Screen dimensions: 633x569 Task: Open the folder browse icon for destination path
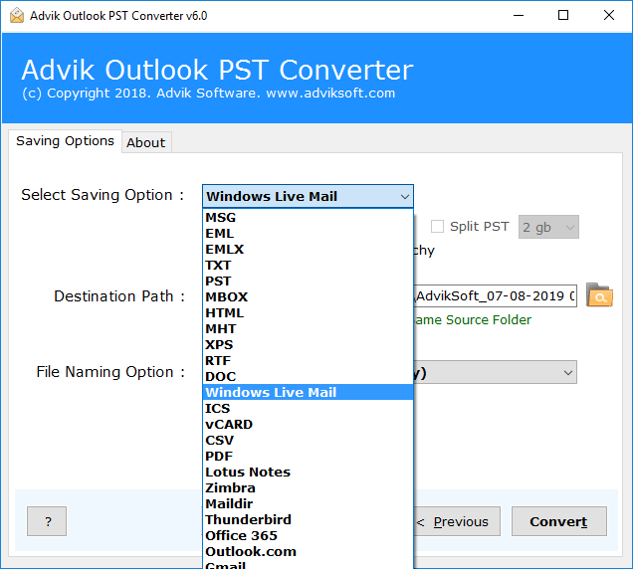coord(599,295)
